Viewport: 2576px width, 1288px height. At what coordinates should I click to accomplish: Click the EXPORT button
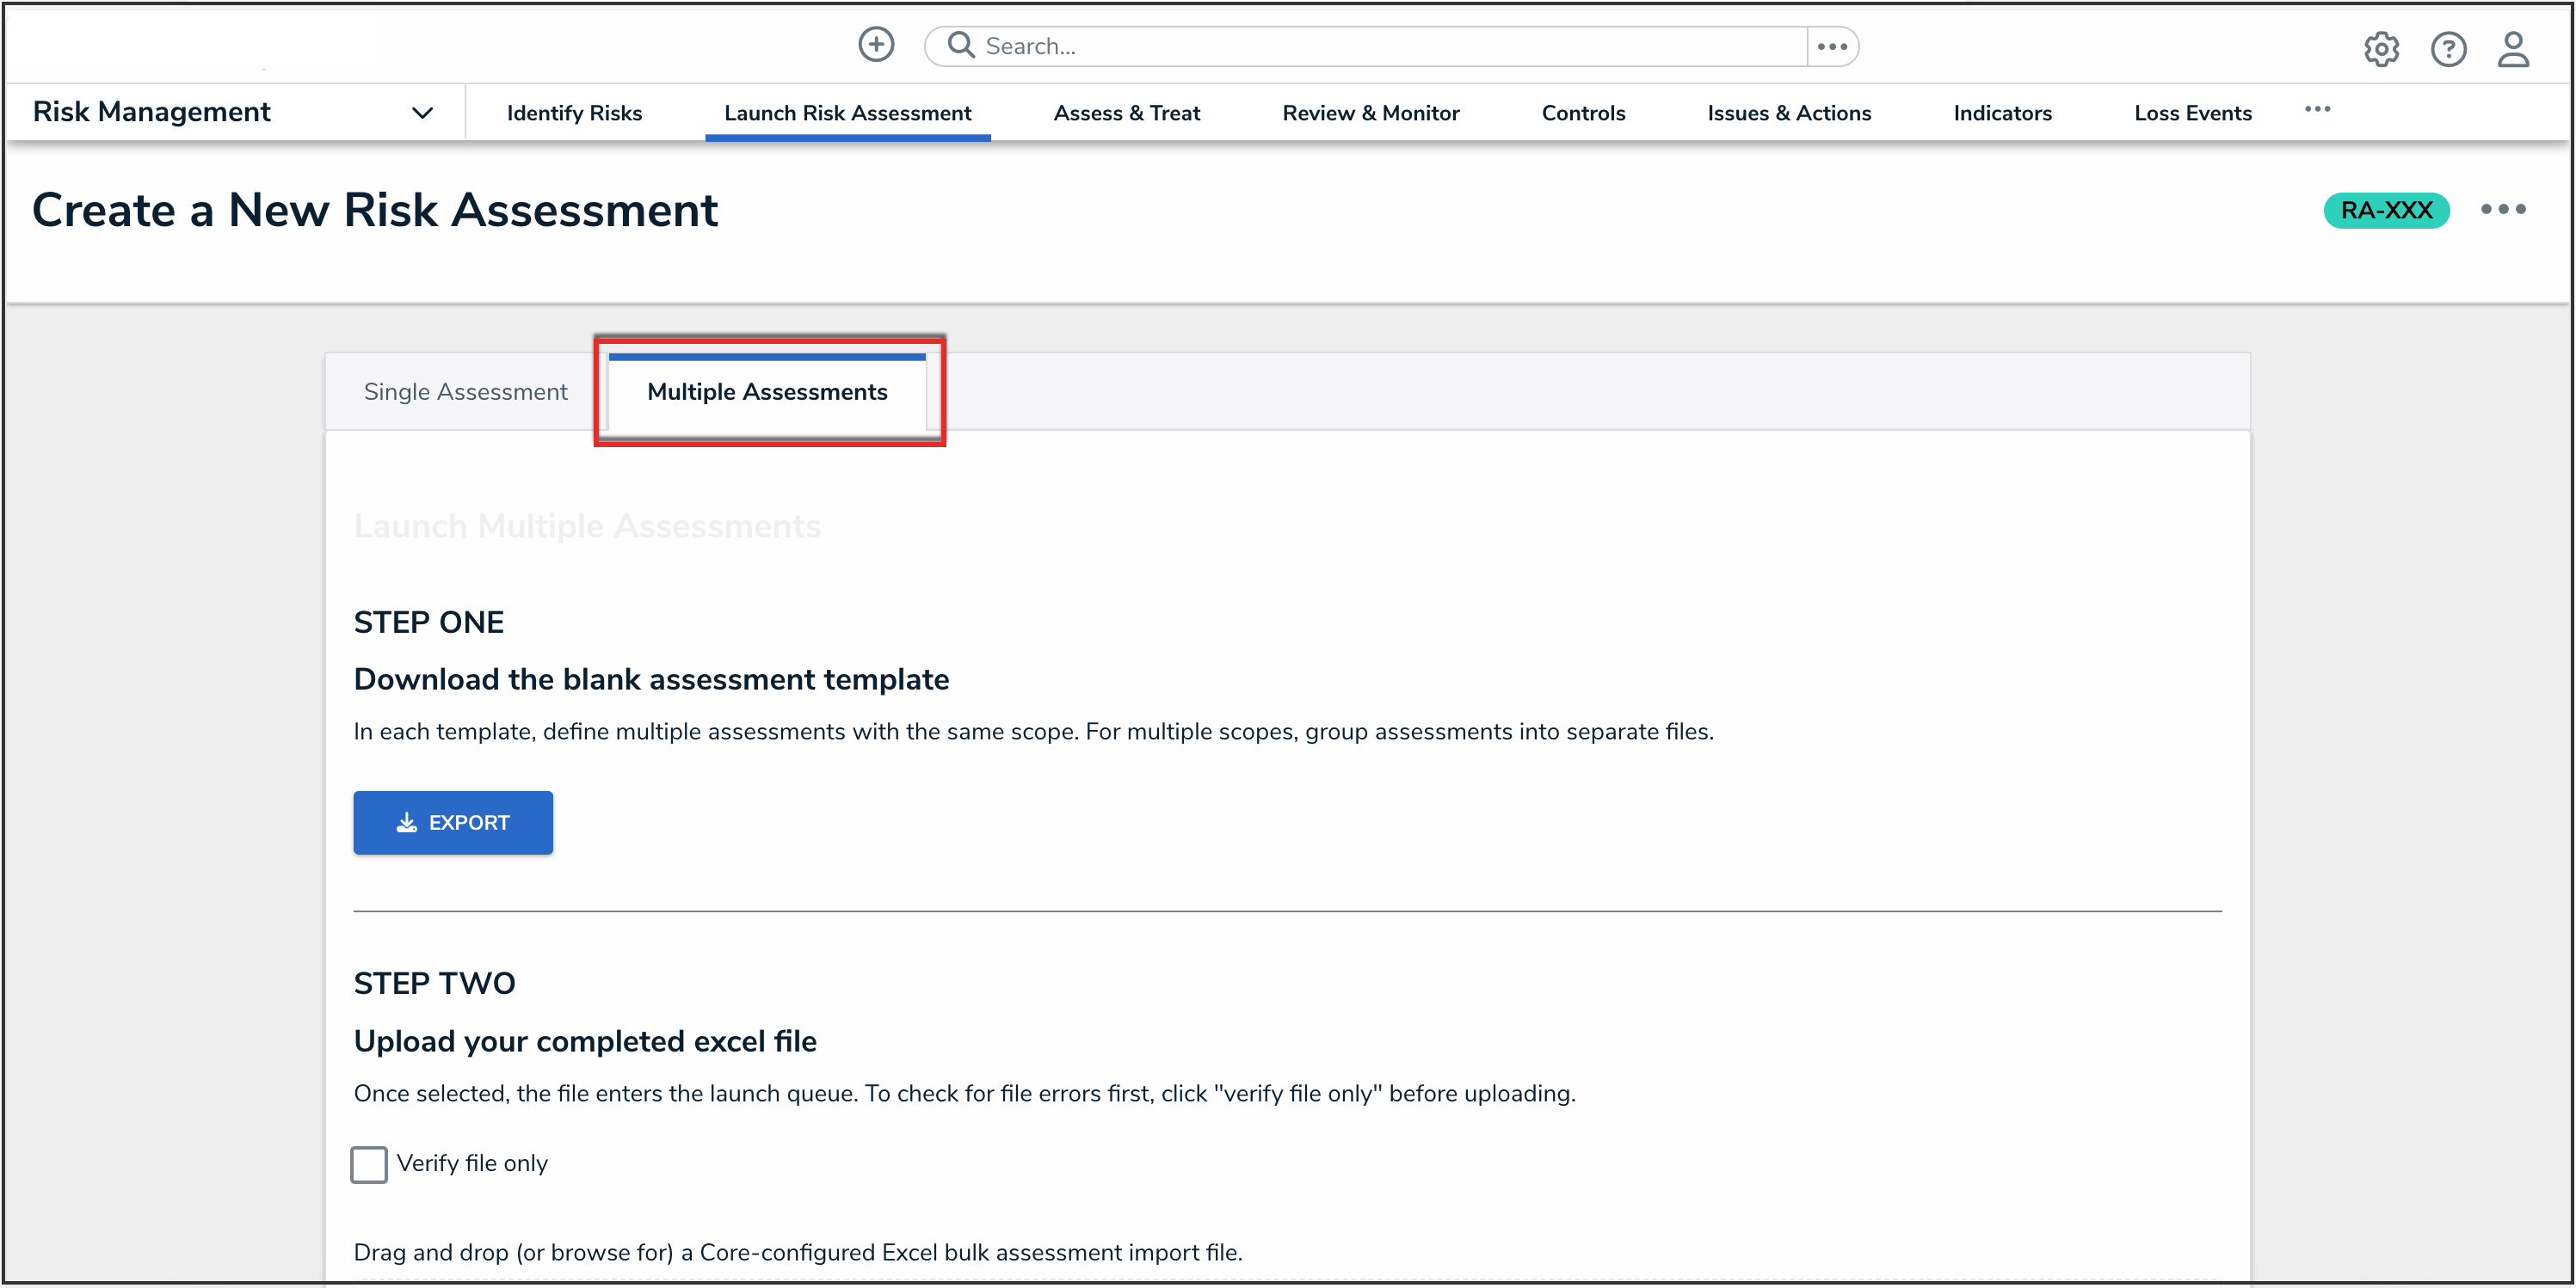coord(453,822)
